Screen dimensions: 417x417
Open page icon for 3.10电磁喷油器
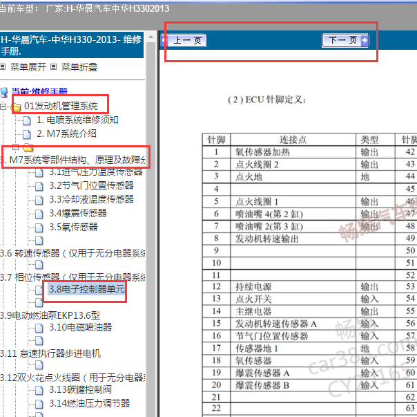click(x=39, y=328)
